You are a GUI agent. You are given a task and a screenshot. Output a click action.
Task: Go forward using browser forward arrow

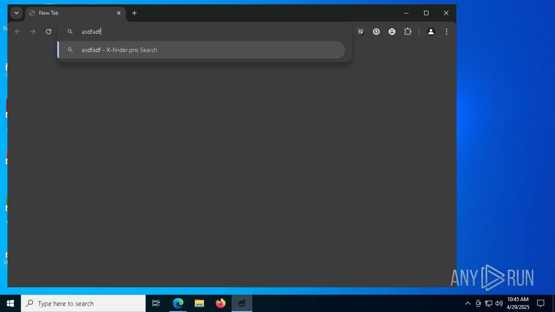coord(33,32)
